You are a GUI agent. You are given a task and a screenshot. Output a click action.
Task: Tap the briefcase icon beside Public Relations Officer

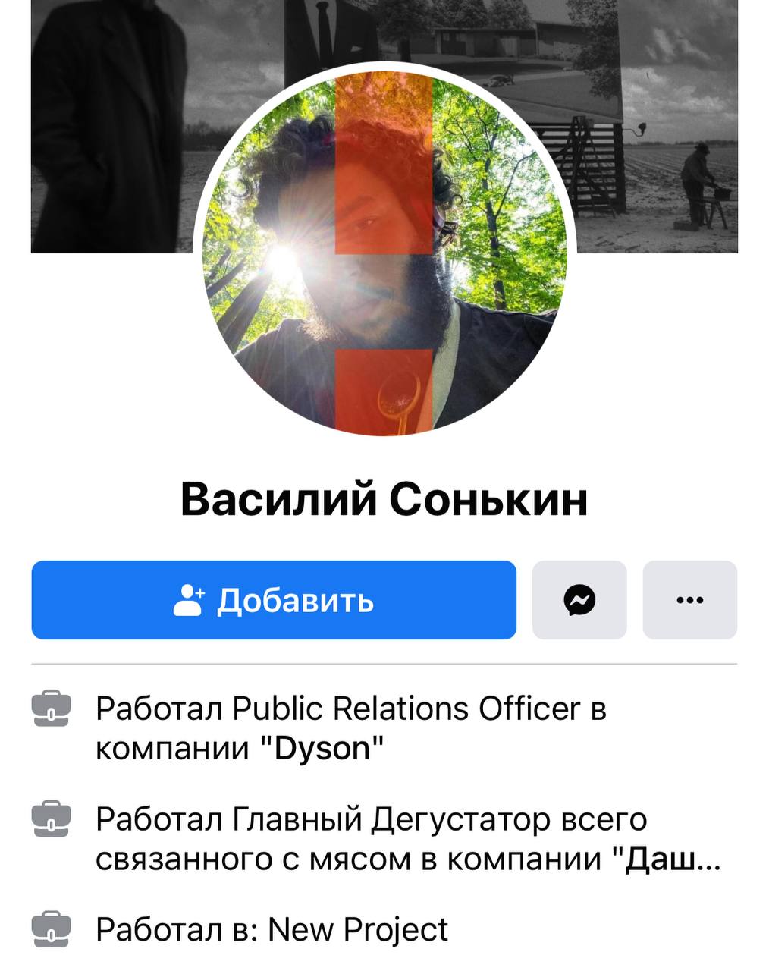(51, 709)
